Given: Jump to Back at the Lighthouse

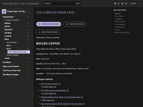Looking at the screenshot, I should click(x=122, y=32).
